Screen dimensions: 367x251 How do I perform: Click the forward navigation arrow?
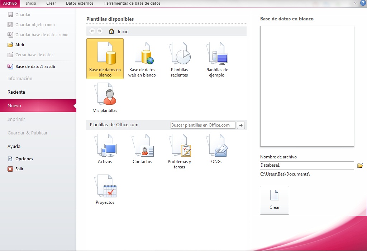pyautogui.click(x=100, y=31)
